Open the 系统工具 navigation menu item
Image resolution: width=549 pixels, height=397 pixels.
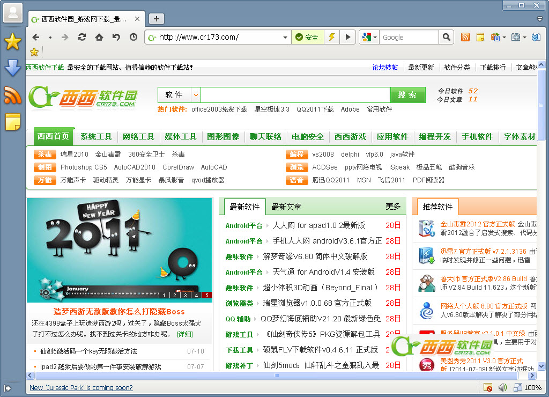click(x=97, y=137)
